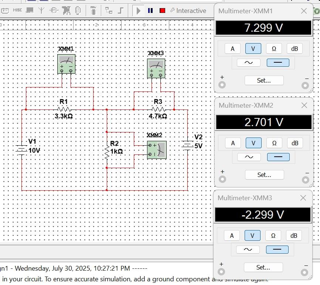320x285 pixels.
Task: Close the Multimeter-XMM3 window
Action: tap(303, 198)
